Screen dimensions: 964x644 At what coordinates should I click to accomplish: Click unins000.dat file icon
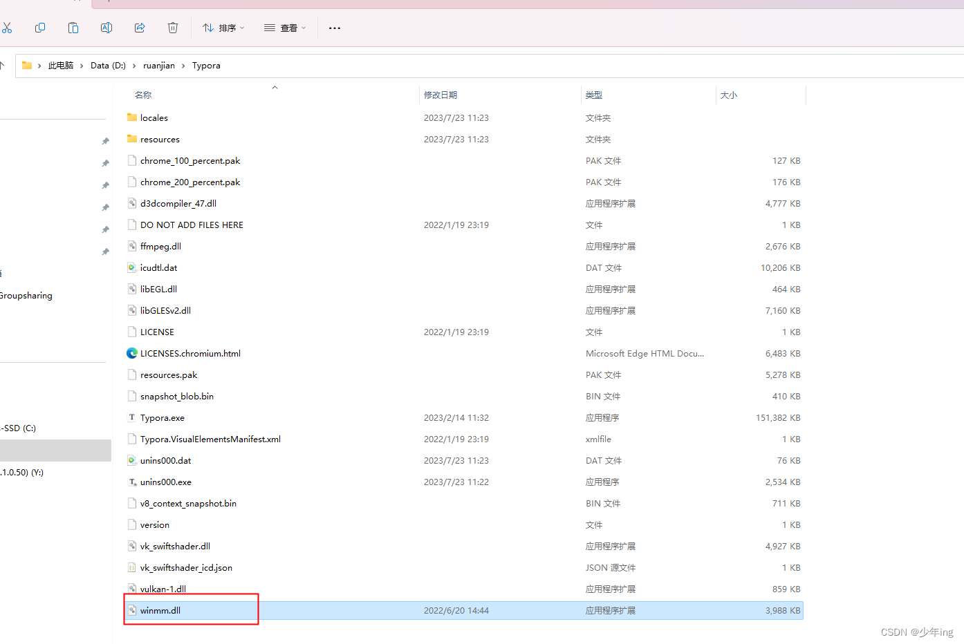pyautogui.click(x=132, y=460)
